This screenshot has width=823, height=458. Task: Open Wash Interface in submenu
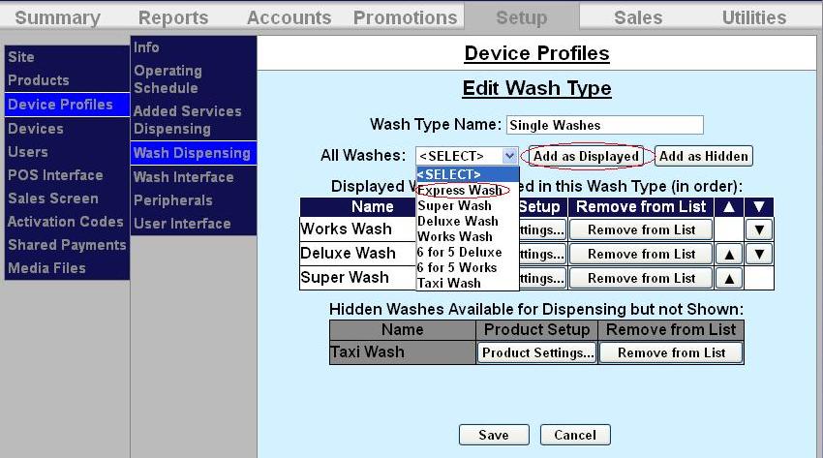coord(184,177)
